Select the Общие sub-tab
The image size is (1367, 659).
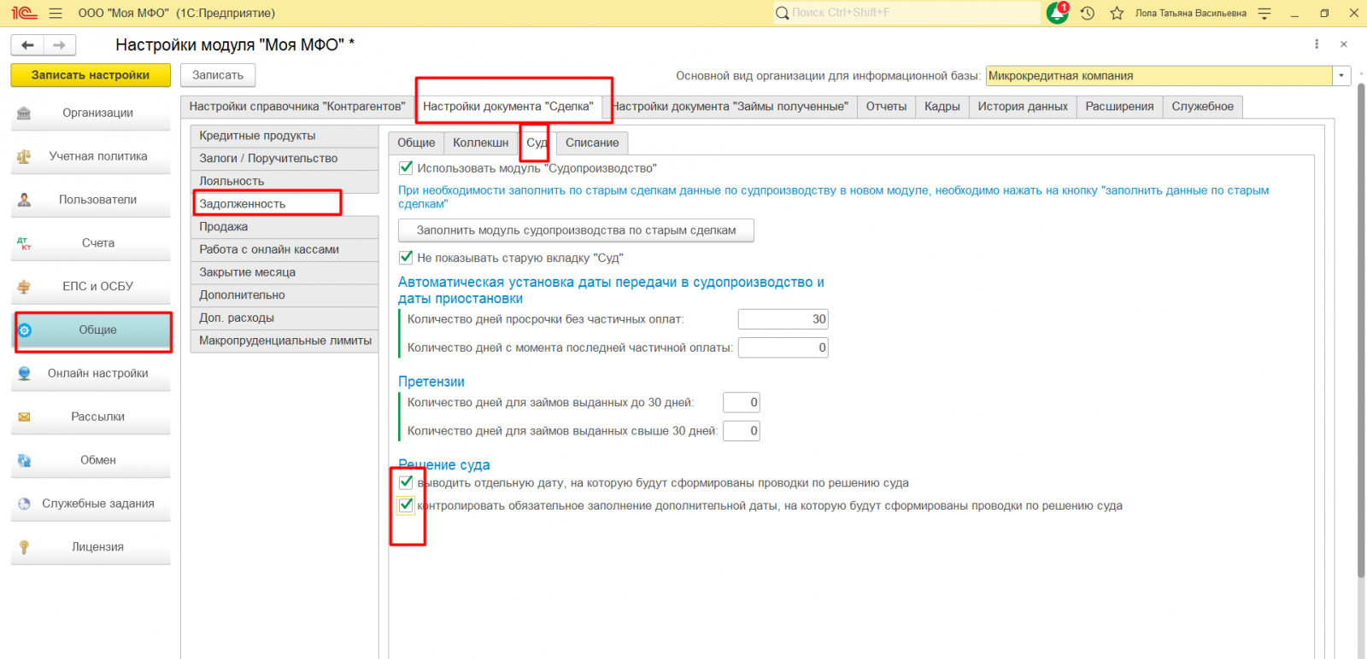416,143
